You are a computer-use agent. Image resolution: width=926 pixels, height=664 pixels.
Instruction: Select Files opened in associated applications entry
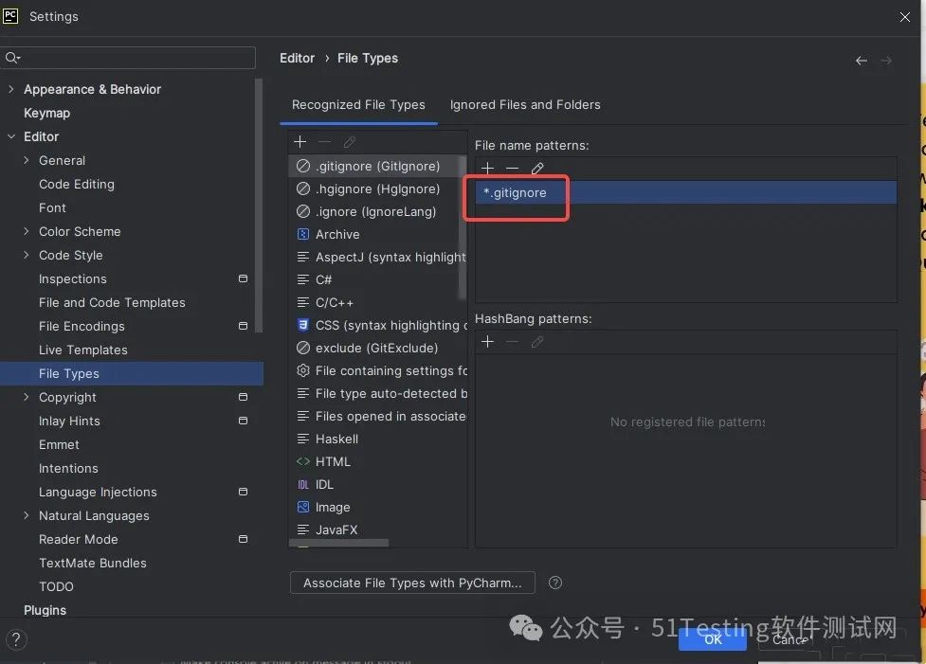(377, 416)
